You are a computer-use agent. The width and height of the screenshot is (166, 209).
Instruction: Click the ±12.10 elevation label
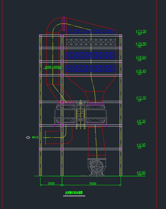click(141, 98)
